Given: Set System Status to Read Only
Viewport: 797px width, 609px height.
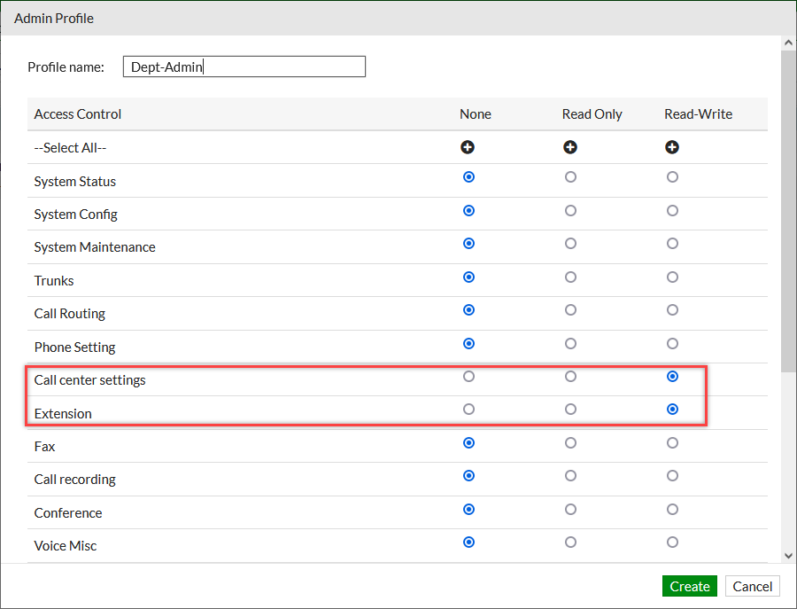Looking at the screenshot, I should point(570,177).
